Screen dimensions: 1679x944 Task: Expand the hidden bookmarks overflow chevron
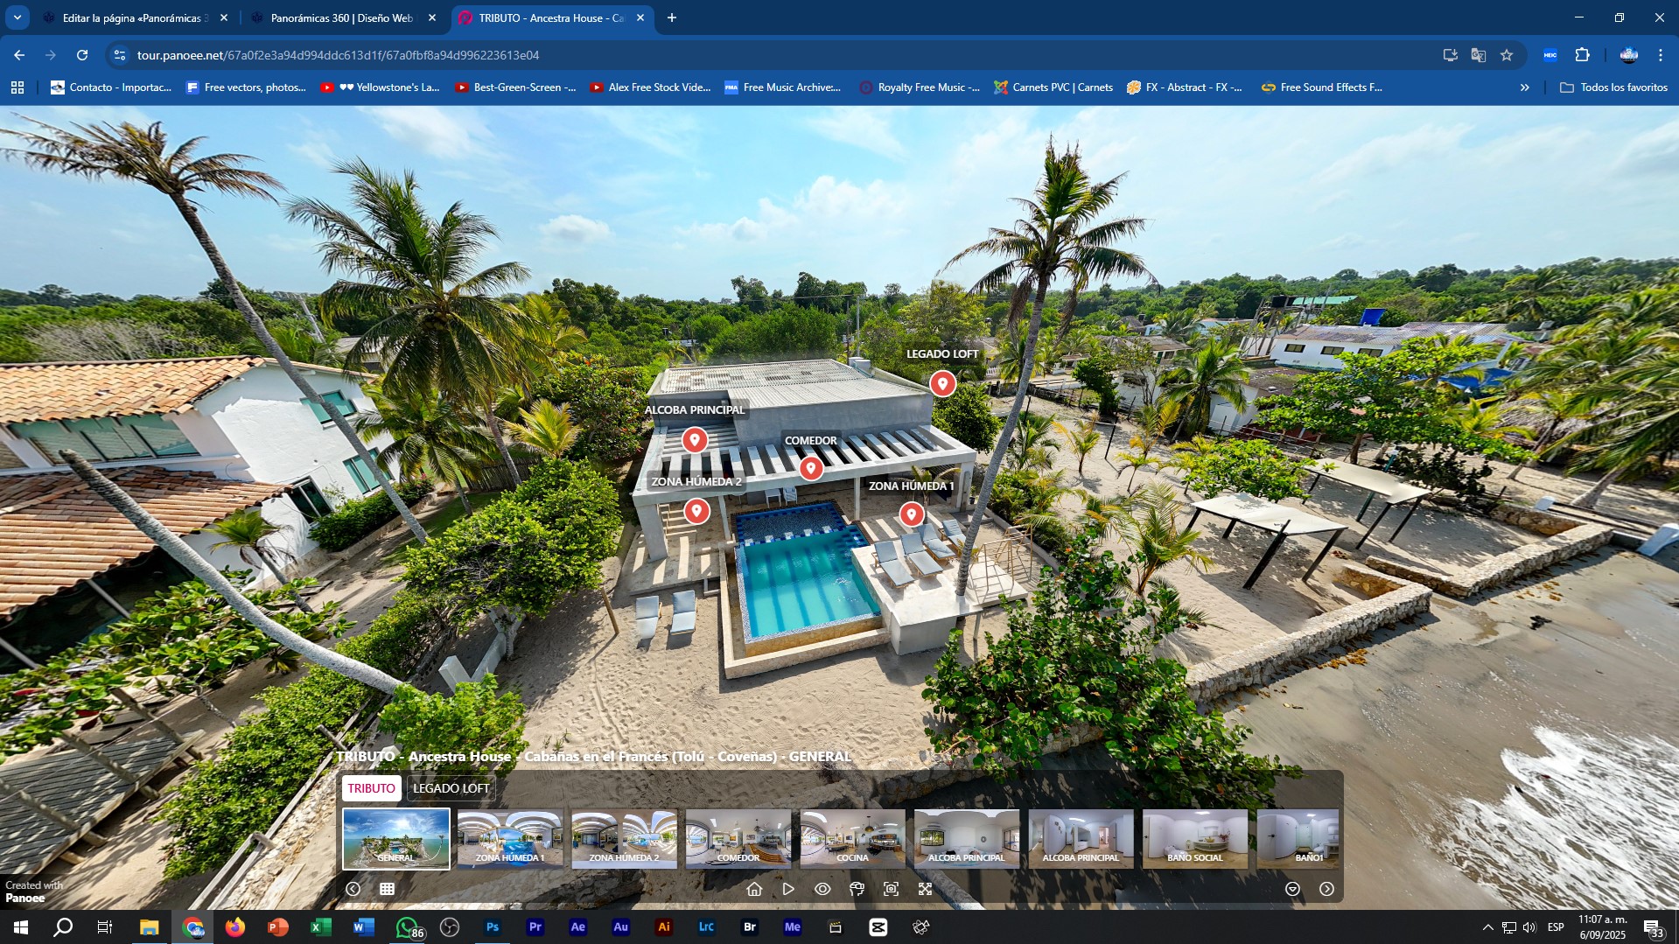pyautogui.click(x=1524, y=87)
